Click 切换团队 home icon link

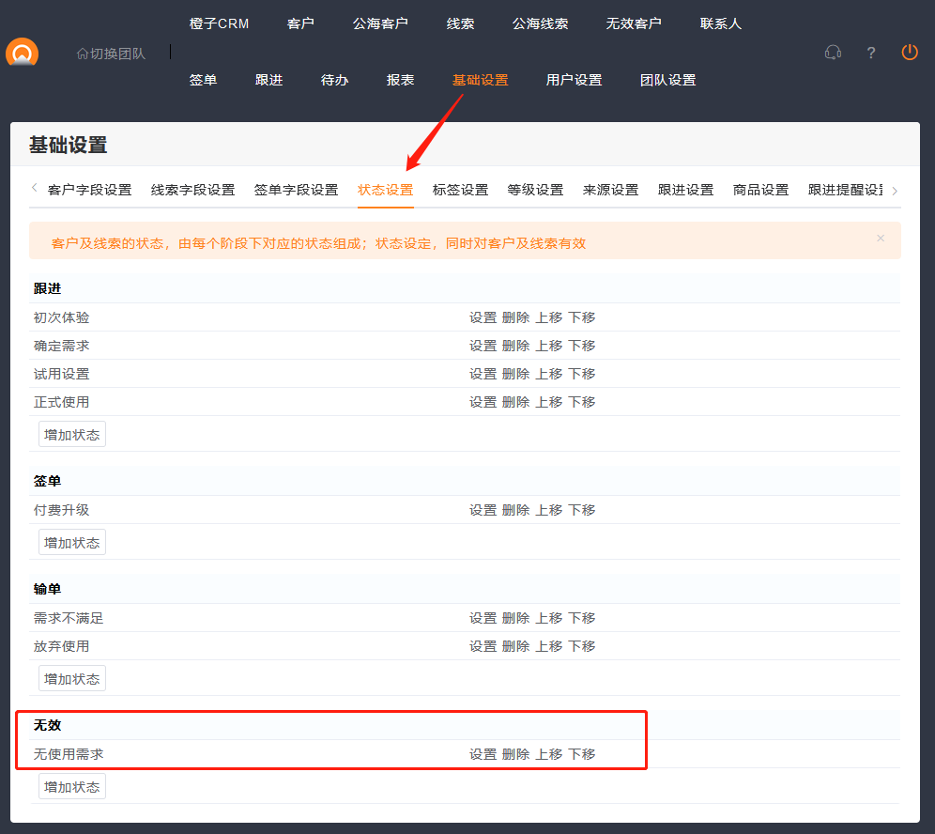pyautogui.click(x=111, y=54)
